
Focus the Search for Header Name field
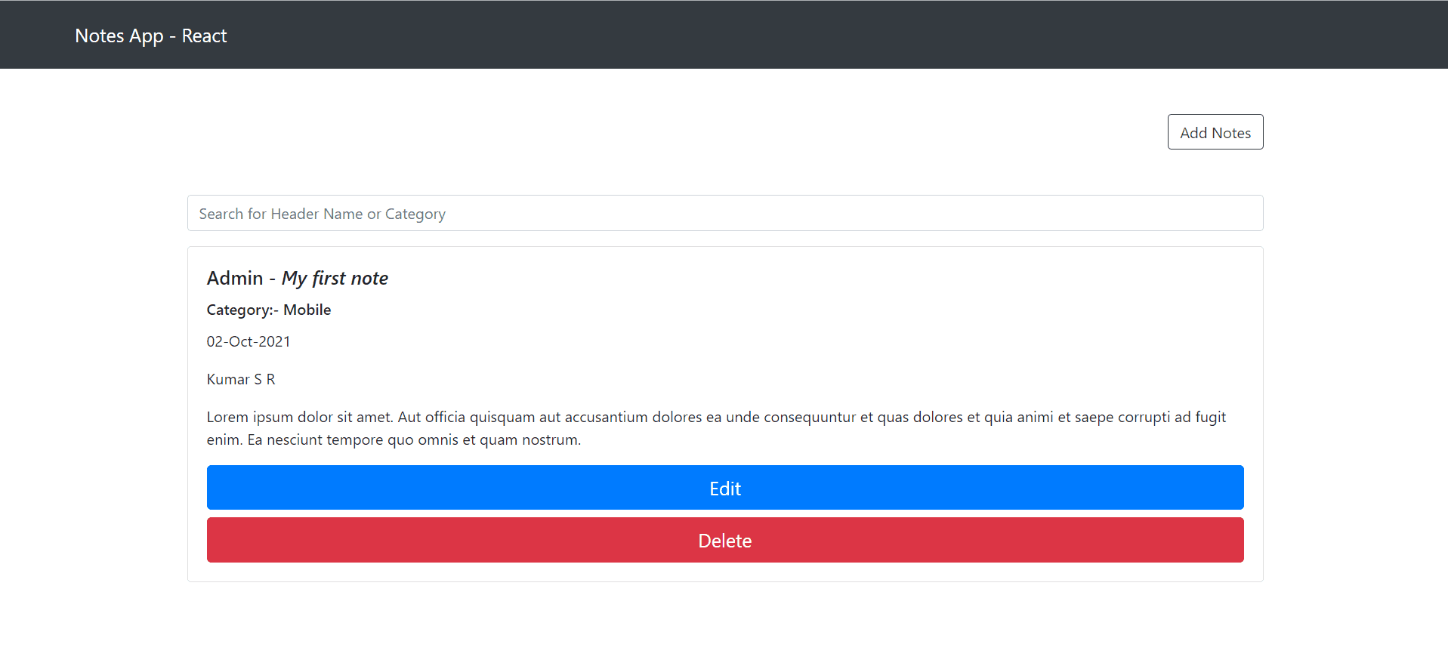725,213
